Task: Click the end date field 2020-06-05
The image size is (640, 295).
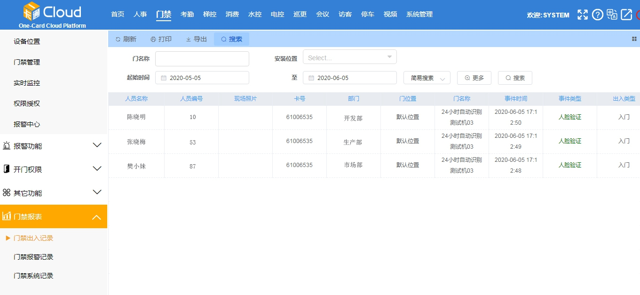Action: click(x=350, y=78)
